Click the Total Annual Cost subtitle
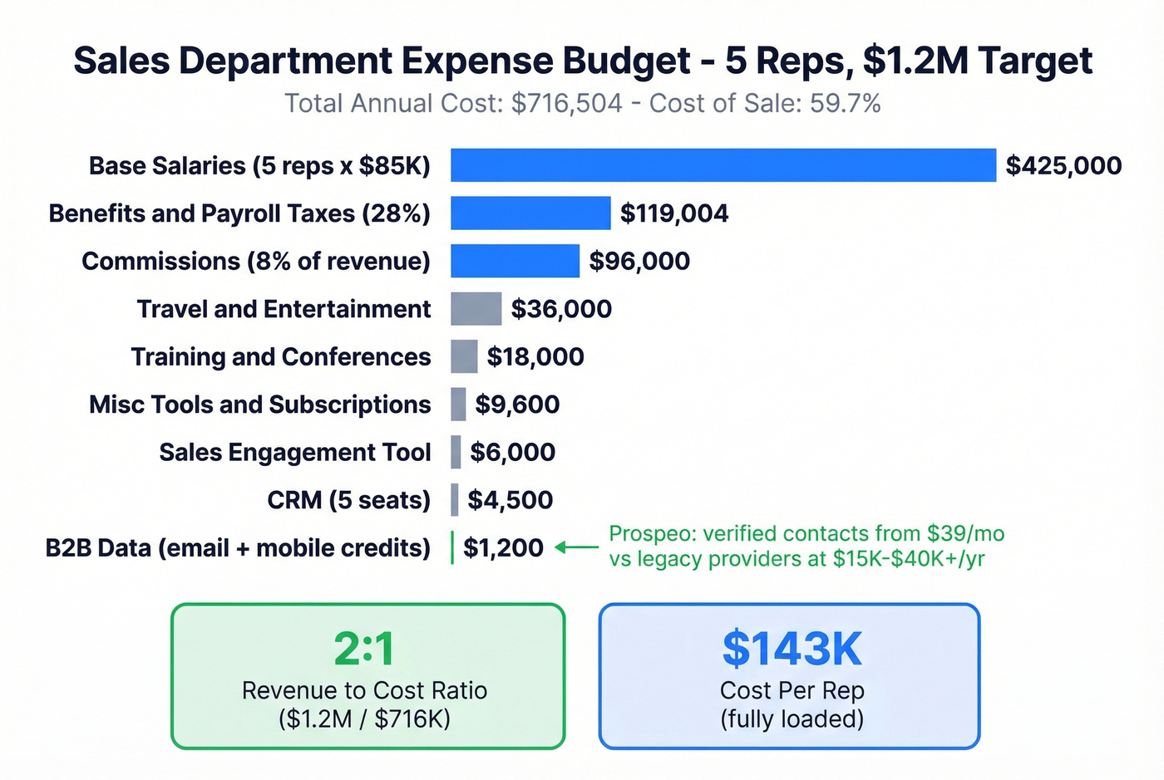Image resolution: width=1164 pixels, height=780 pixels. (x=582, y=103)
